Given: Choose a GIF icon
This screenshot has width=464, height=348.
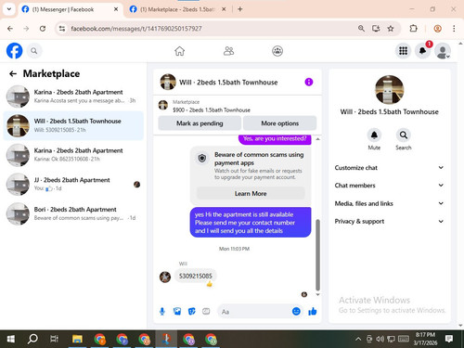Looking at the screenshot, I should point(206,312).
